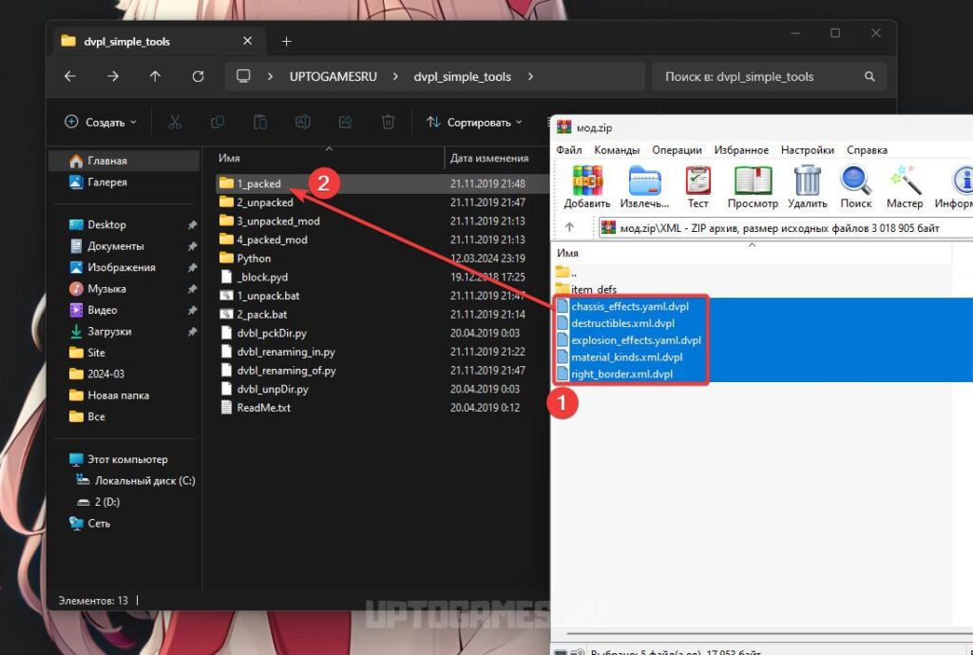Select the 1_unpack.bat file
The height and width of the screenshot is (655, 973).
click(268, 296)
